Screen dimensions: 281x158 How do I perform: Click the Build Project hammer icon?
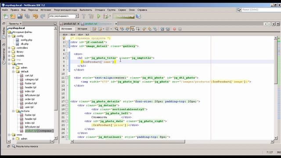click(x=84, y=16)
